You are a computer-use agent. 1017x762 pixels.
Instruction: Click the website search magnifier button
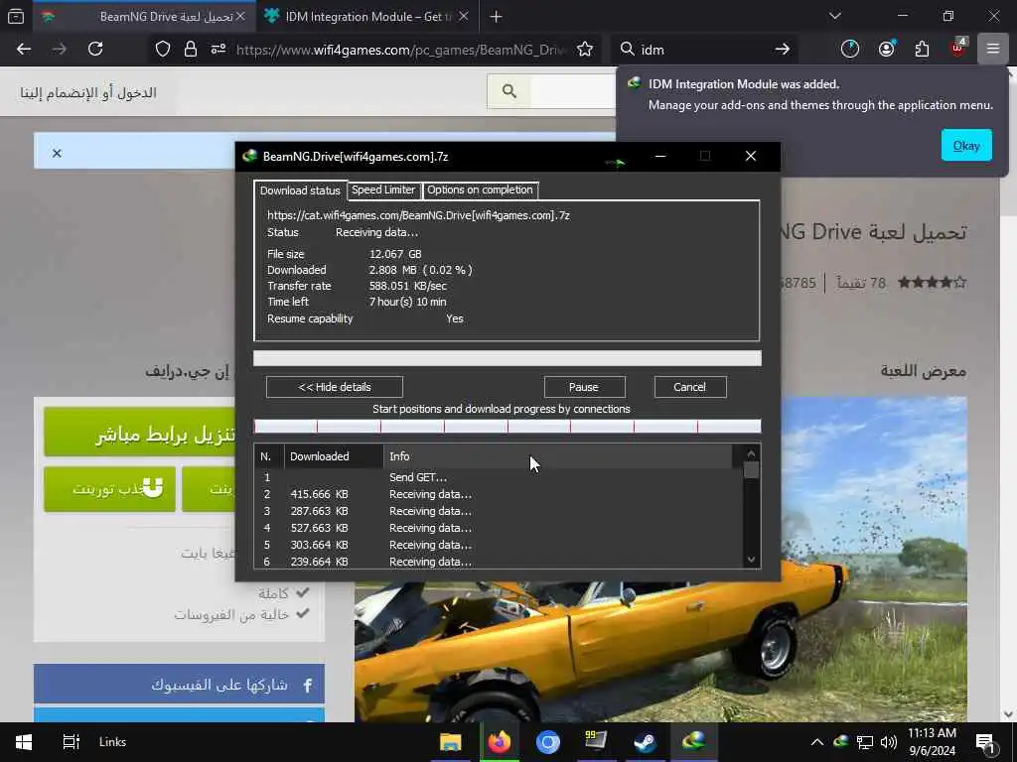point(509,92)
